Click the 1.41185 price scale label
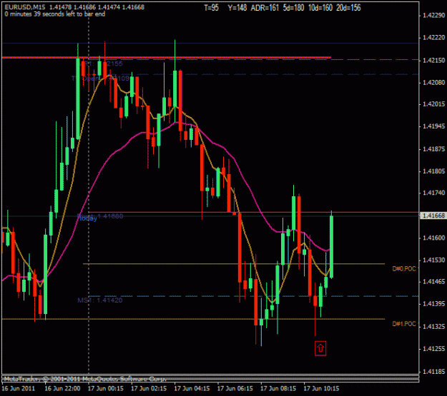Image resolution: width=447 pixels, height=396 pixels. point(433,371)
